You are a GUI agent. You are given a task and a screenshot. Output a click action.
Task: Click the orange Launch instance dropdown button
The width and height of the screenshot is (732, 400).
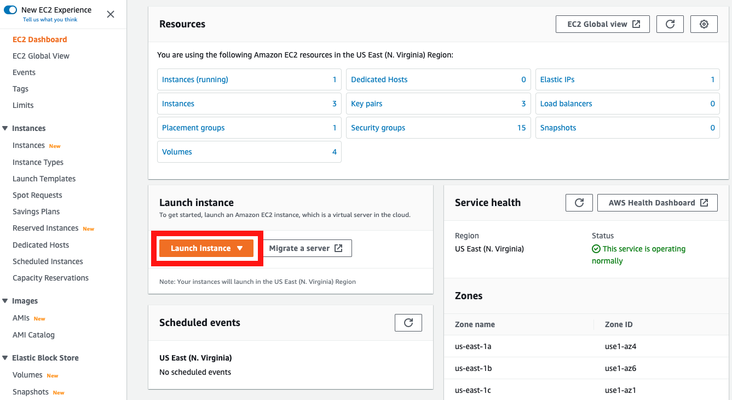click(206, 248)
